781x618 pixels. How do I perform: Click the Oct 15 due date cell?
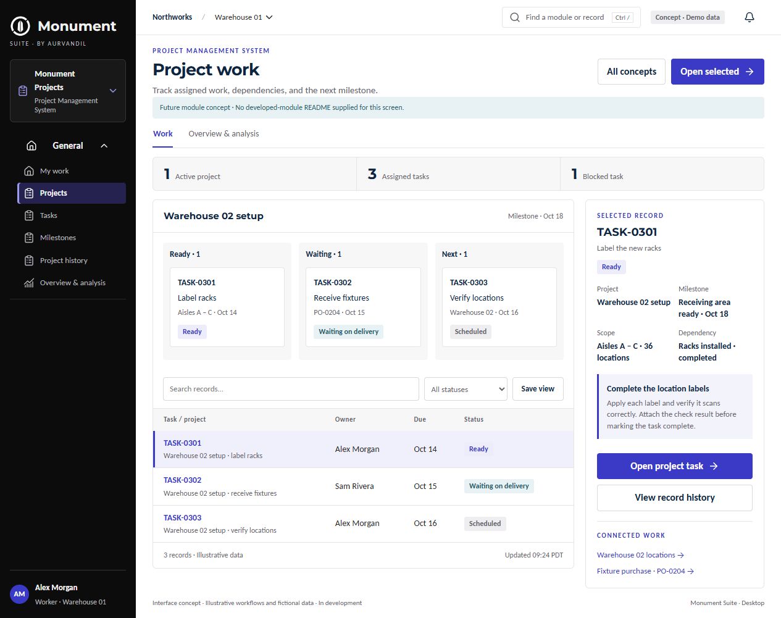pyautogui.click(x=425, y=486)
